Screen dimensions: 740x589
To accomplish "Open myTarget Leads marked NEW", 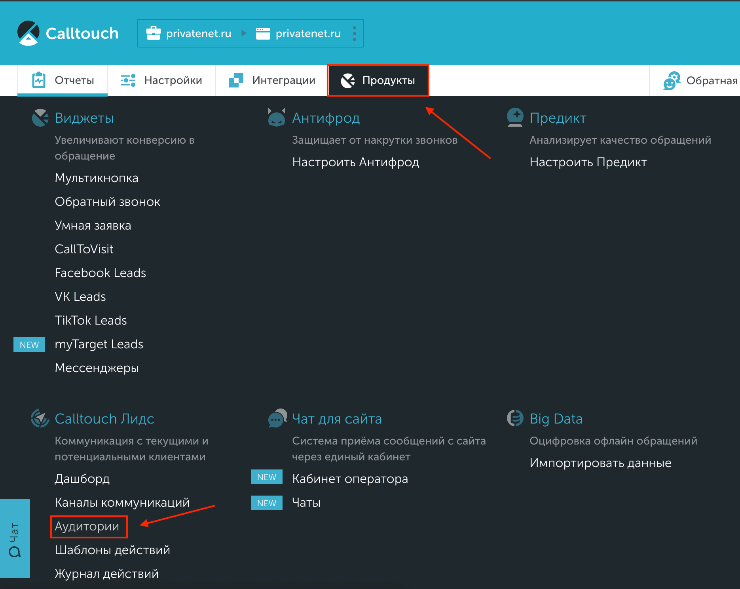I will [99, 344].
